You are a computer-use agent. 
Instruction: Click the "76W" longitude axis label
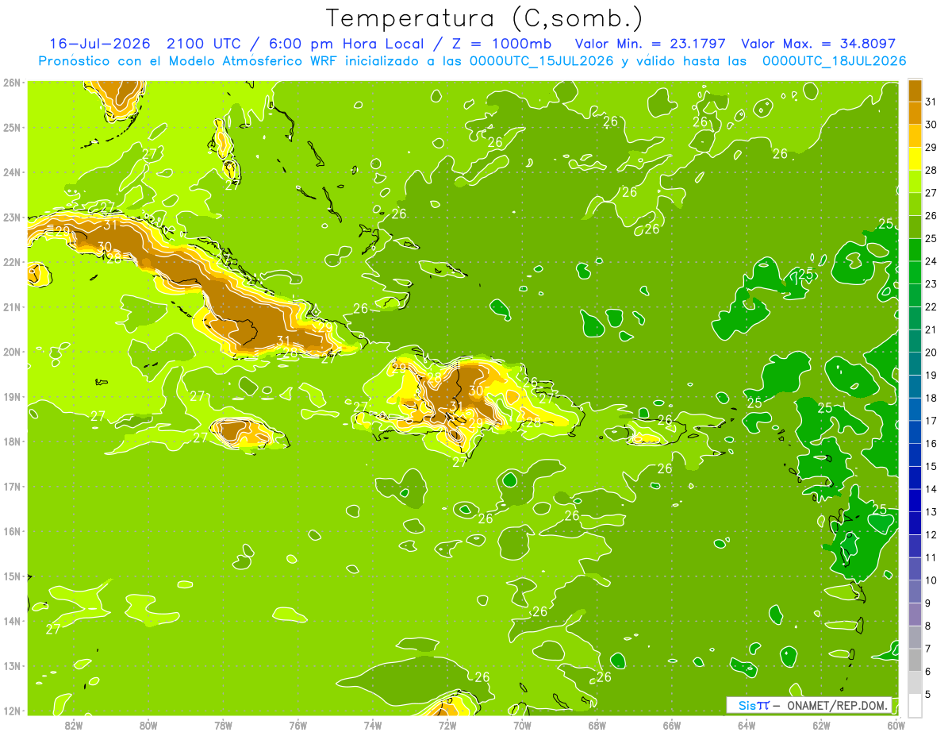pyautogui.click(x=297, y=724)
